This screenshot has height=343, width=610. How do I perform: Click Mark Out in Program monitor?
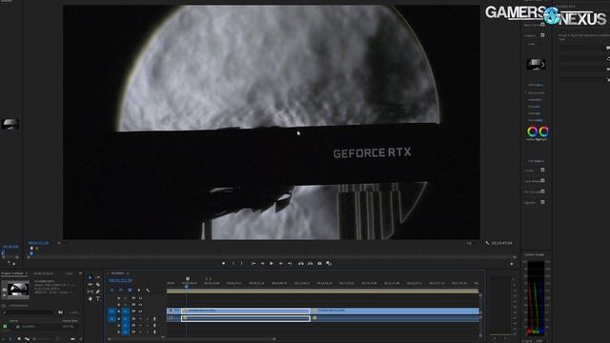241,263
